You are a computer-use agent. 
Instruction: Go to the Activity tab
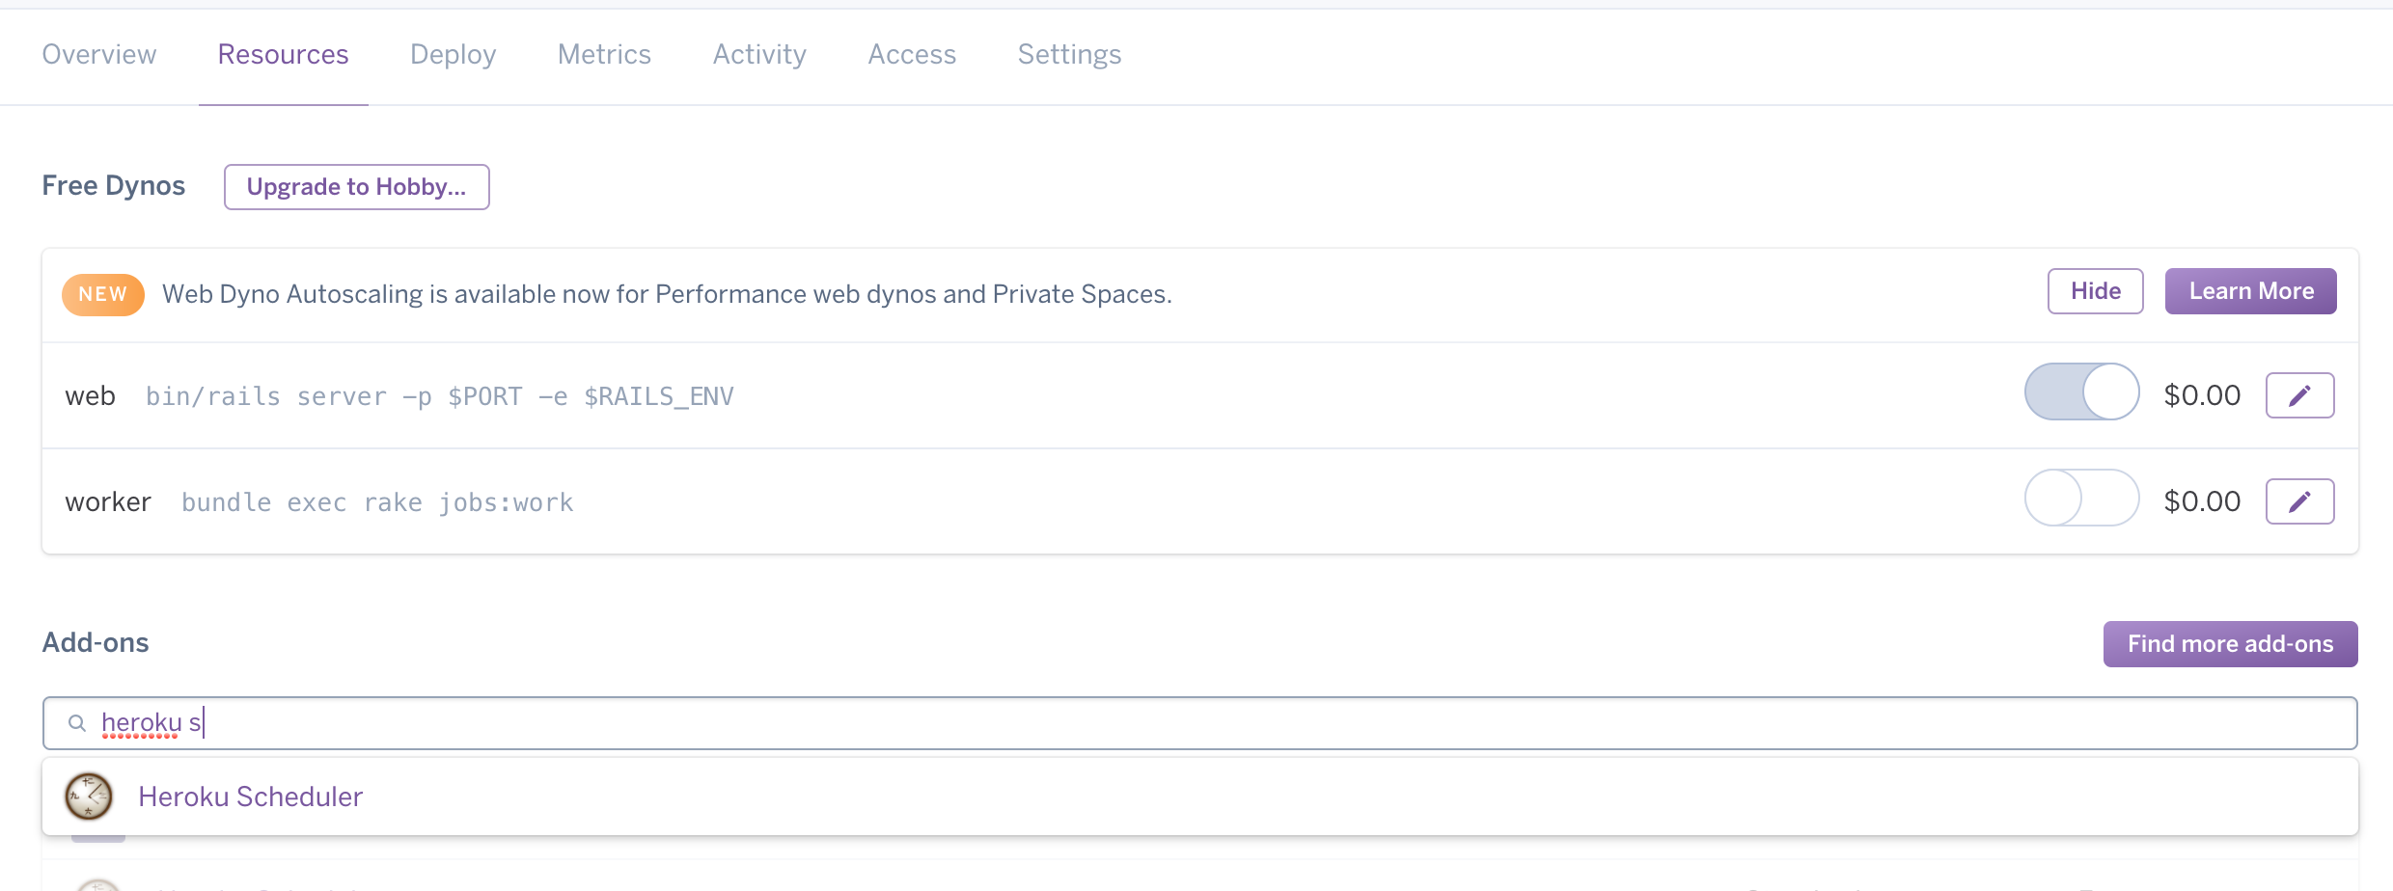point(759,54)
